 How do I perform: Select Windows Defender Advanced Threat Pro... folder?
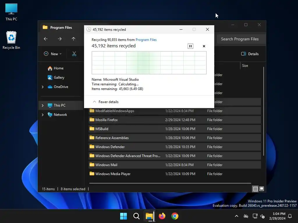[x=175, y=156]
